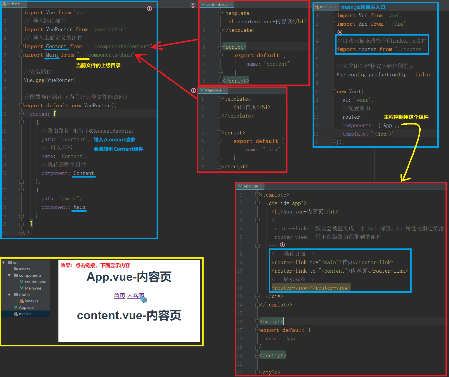
Task: Open Main.vue from the project tree
Action: (33, 288)
